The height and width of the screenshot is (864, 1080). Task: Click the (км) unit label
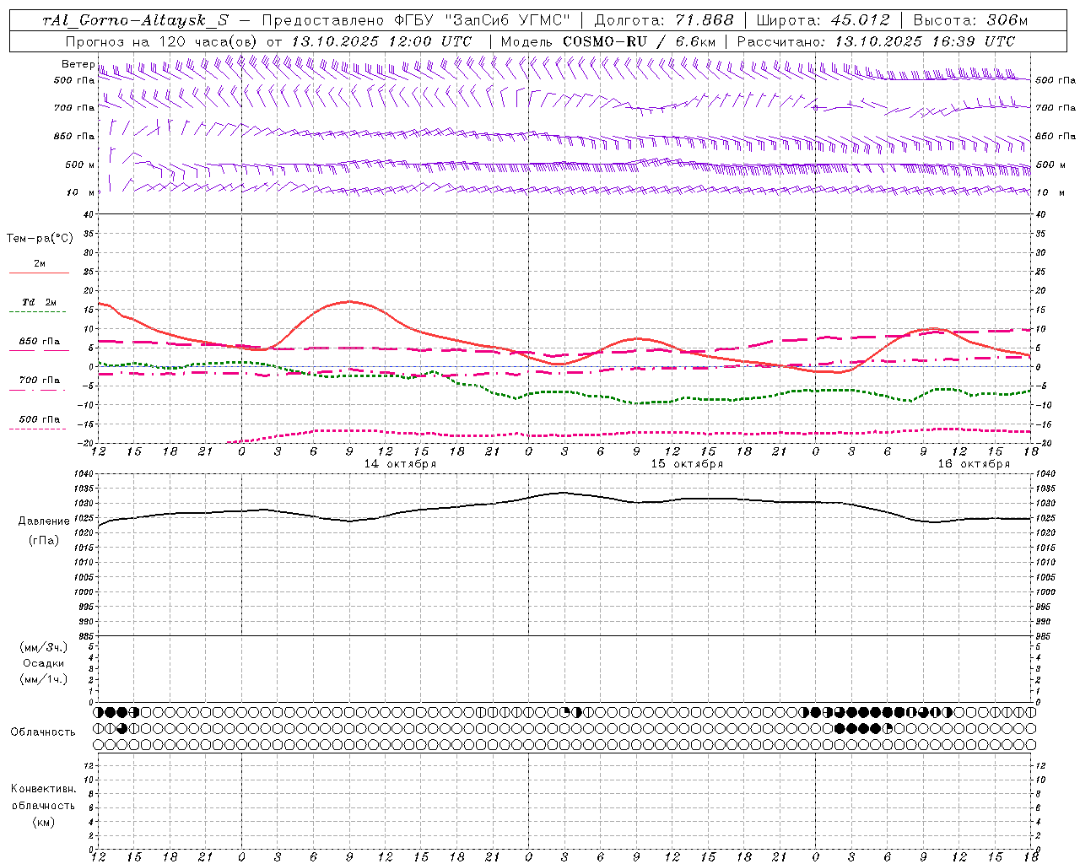coord(44,822)
